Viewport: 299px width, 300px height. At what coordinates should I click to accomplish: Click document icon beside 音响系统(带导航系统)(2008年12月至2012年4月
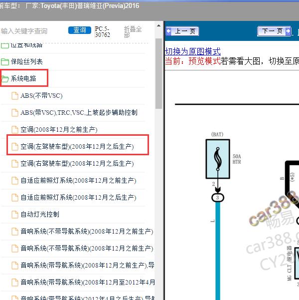coord(15,283)
